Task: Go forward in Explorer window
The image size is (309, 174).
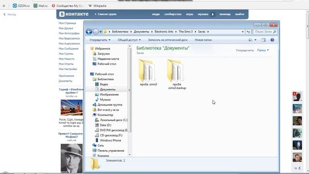Action: (96, 31)
